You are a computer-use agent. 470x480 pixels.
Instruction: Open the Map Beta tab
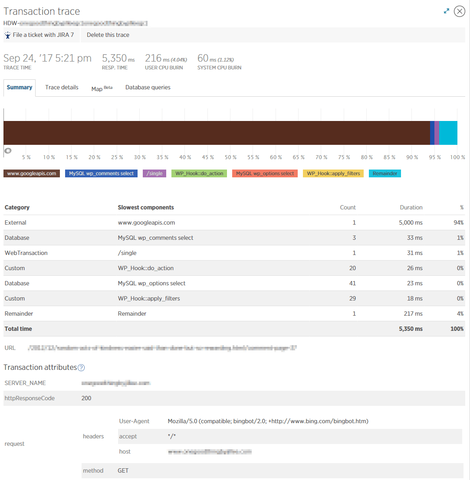(x=102, y=88)
